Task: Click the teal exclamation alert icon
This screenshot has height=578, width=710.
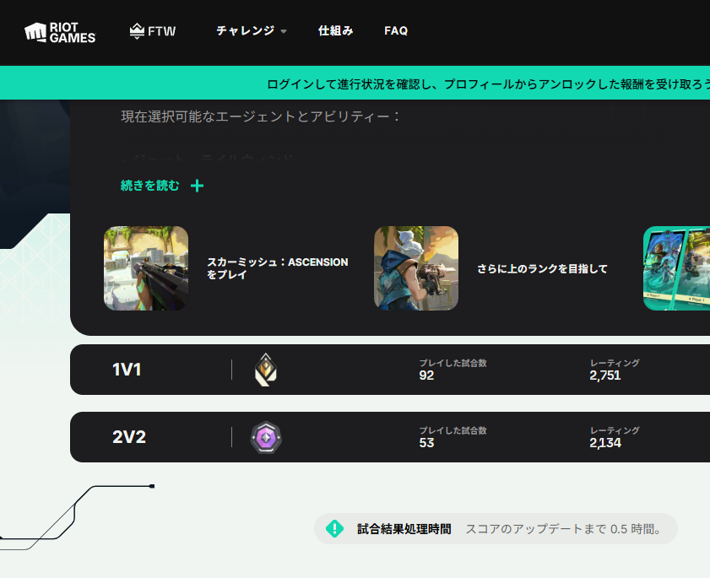Action: click(334, 529)
